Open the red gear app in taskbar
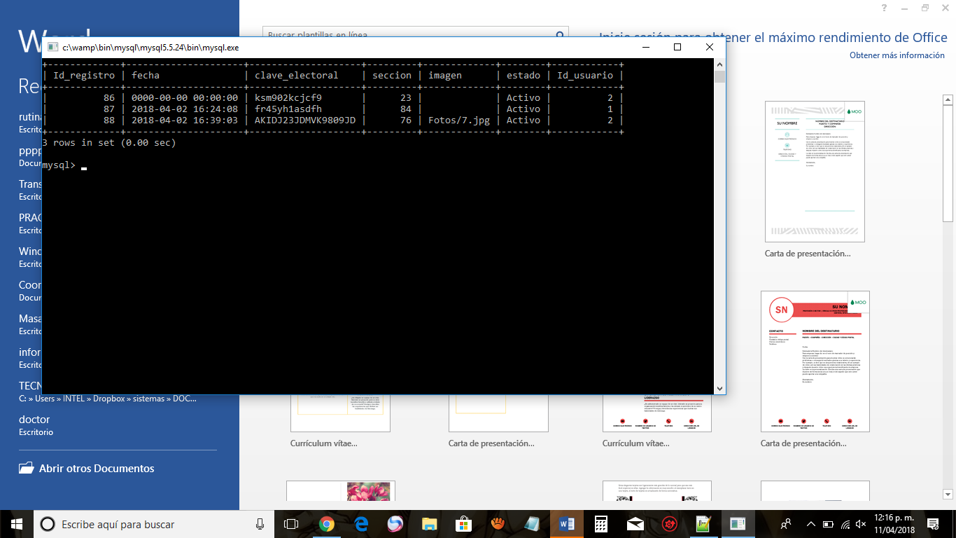 point(669,524)
